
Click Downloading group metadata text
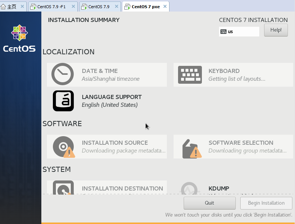[x=247, y=151]
